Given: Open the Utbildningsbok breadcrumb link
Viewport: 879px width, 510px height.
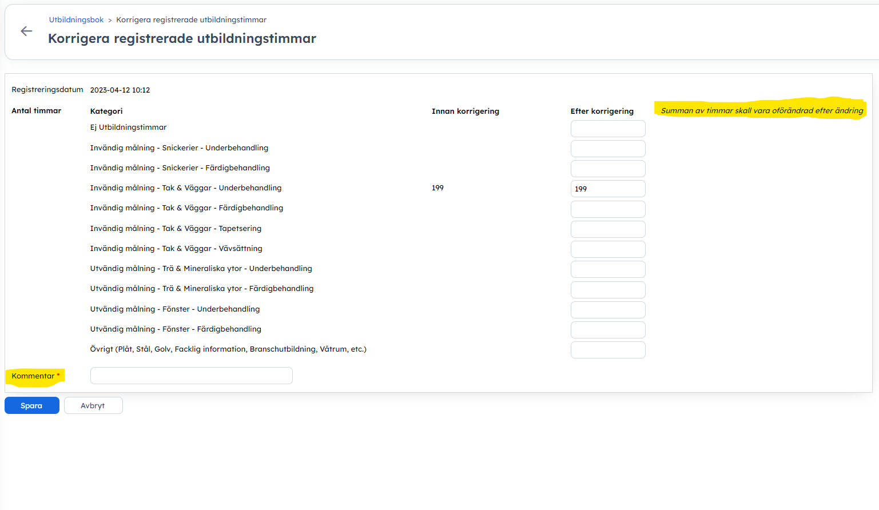Looking at the screenshot, I should pyautogui.click(x=76, y=20).
